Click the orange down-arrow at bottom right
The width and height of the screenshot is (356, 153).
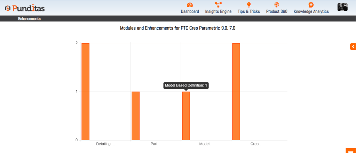point(351,151)
